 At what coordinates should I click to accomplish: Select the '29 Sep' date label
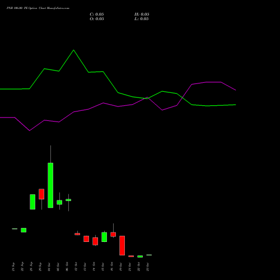(40, 267)
